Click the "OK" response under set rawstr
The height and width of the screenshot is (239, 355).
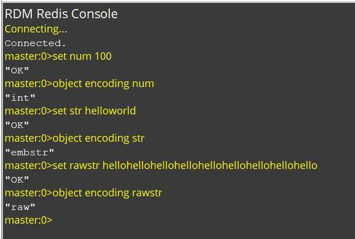(x=17, y=180)
